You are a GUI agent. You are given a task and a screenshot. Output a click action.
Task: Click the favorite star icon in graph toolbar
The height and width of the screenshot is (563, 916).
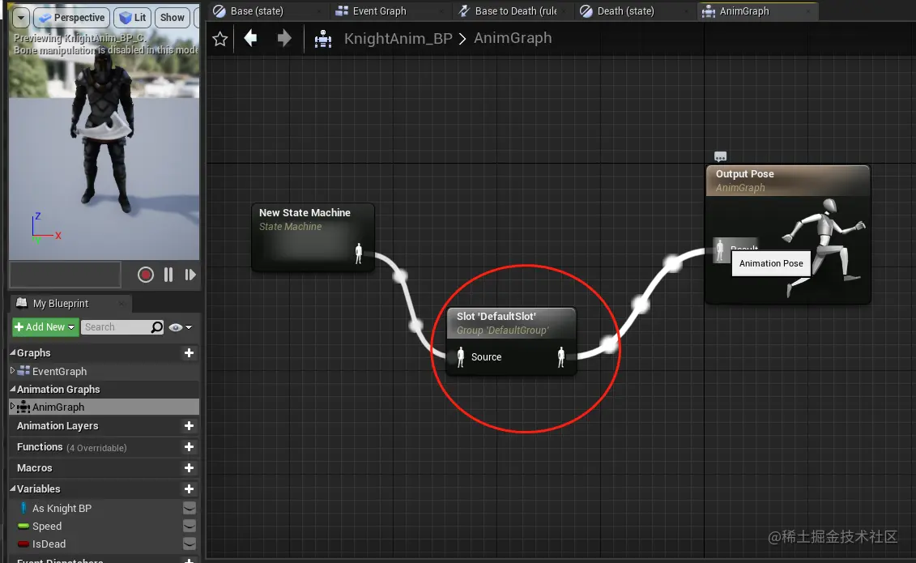220,39
